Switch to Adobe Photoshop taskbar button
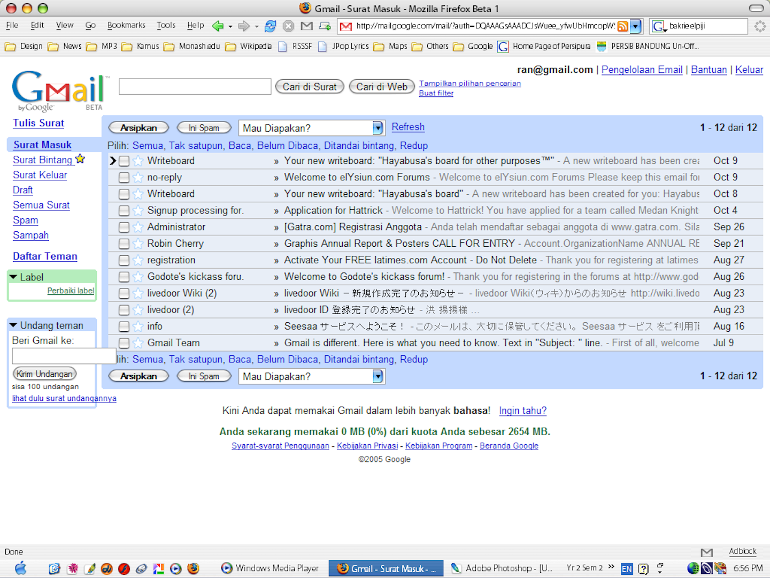This screenshot has width=770, height=578. coord(502,568)
